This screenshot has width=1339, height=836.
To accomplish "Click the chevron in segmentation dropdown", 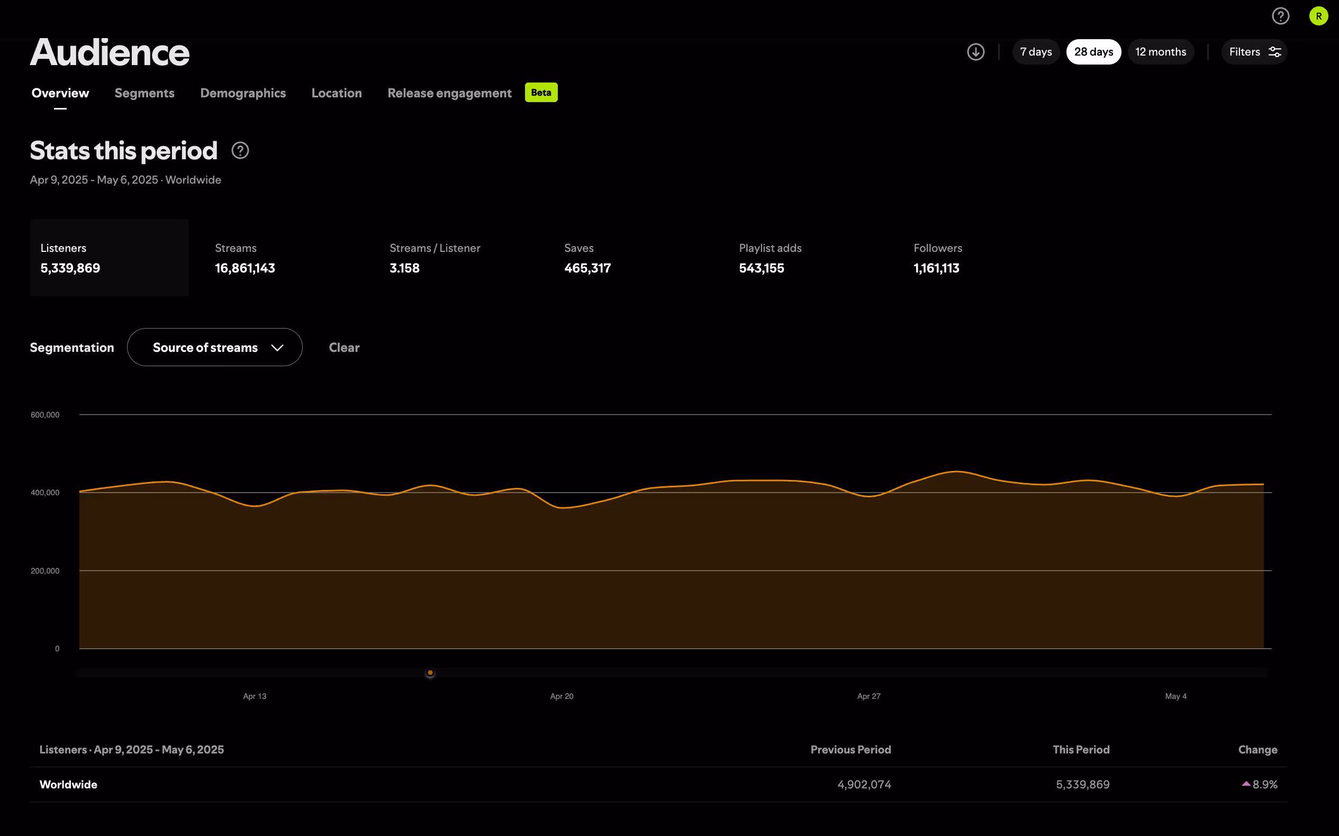I will pos(278,347).
